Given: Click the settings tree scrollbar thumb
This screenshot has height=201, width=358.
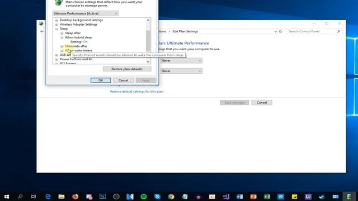Looking at the screenshot, I should coord(148,41).
